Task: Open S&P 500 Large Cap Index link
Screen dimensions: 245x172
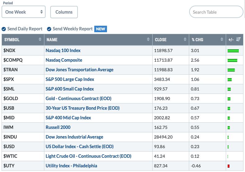Action: click(x=70, y=79)
